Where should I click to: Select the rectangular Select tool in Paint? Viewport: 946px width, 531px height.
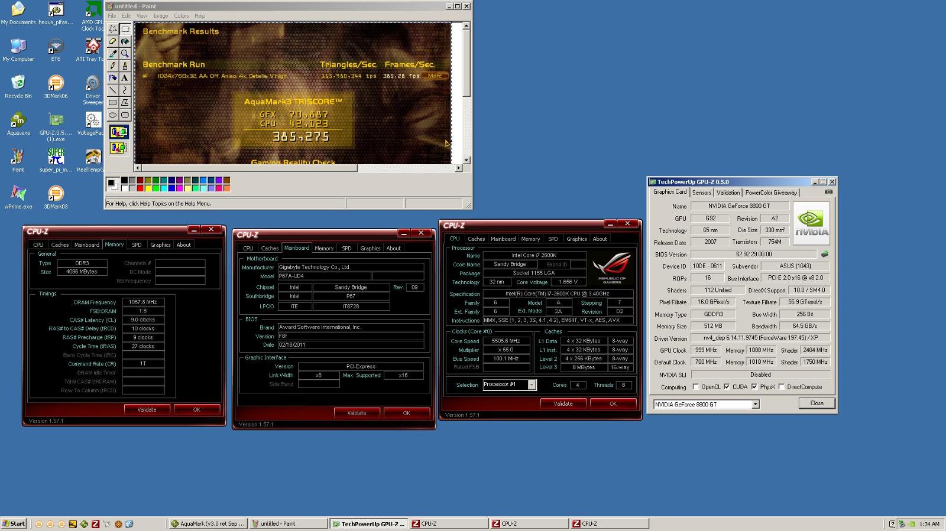point(125,28)
